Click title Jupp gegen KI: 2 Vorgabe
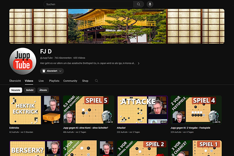Screen dimensions: 234x156 [190, 128]
